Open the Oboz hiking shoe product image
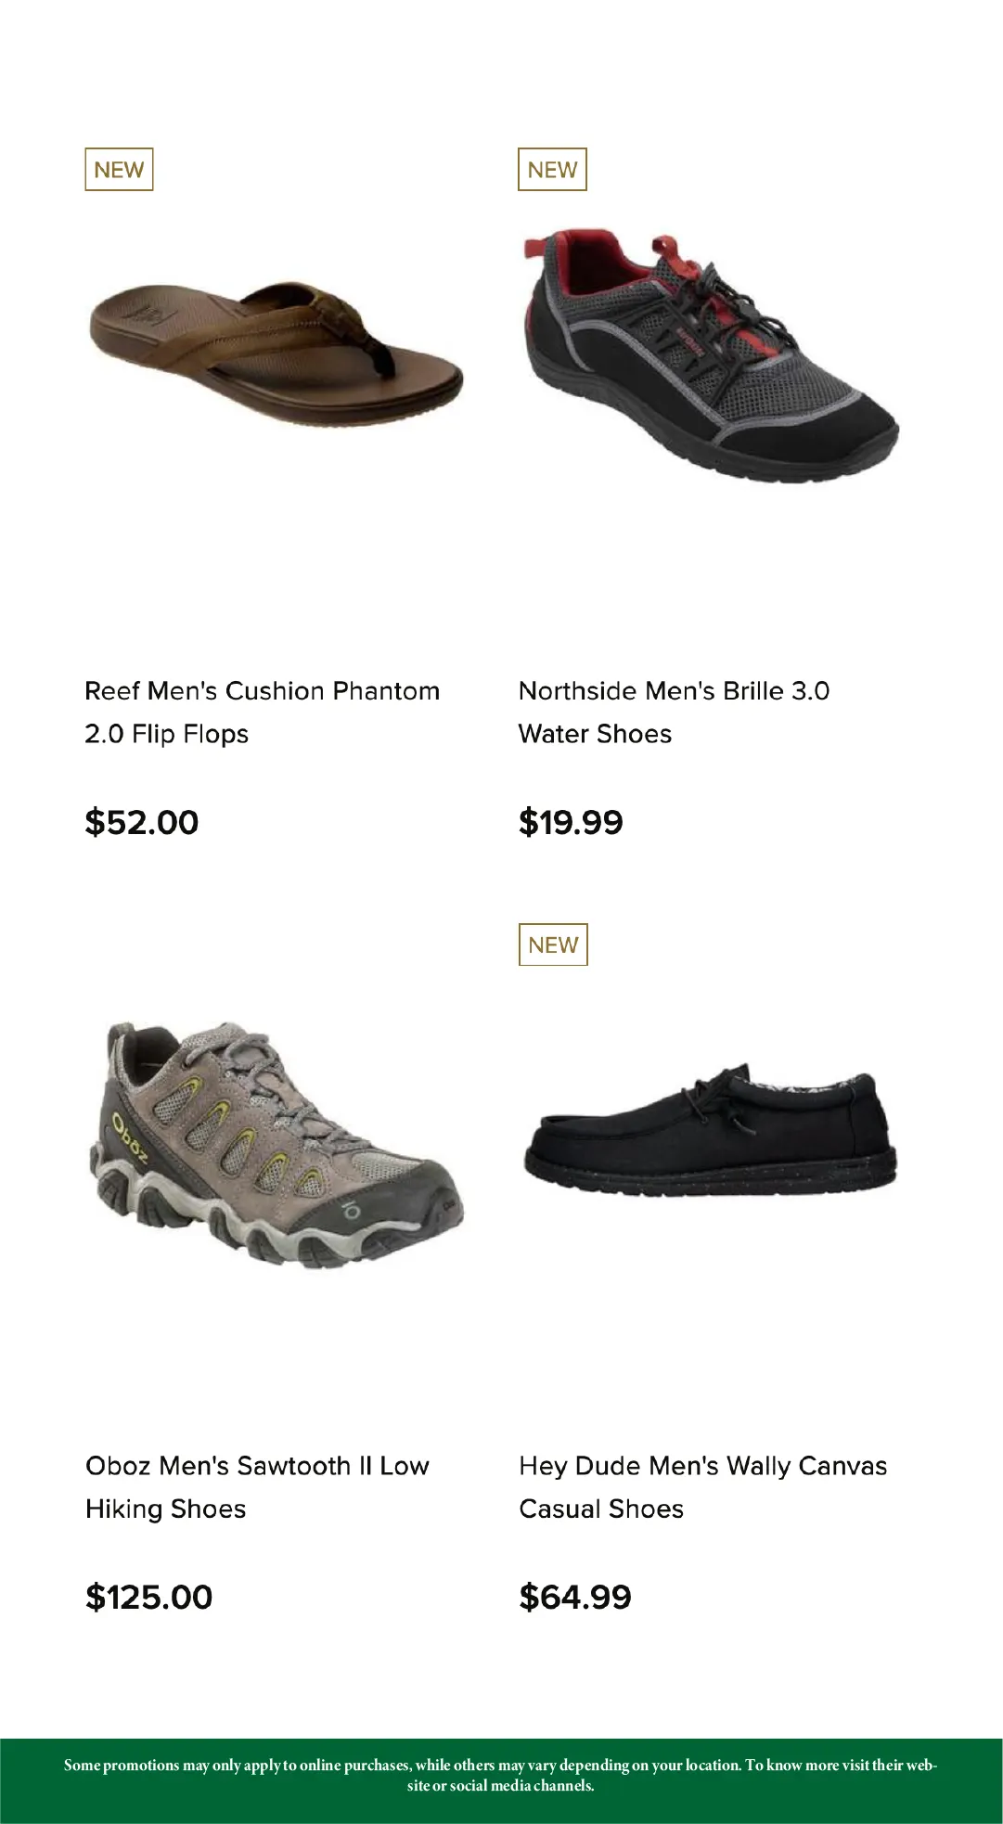1003x1824 pixels. point(276,1144)
